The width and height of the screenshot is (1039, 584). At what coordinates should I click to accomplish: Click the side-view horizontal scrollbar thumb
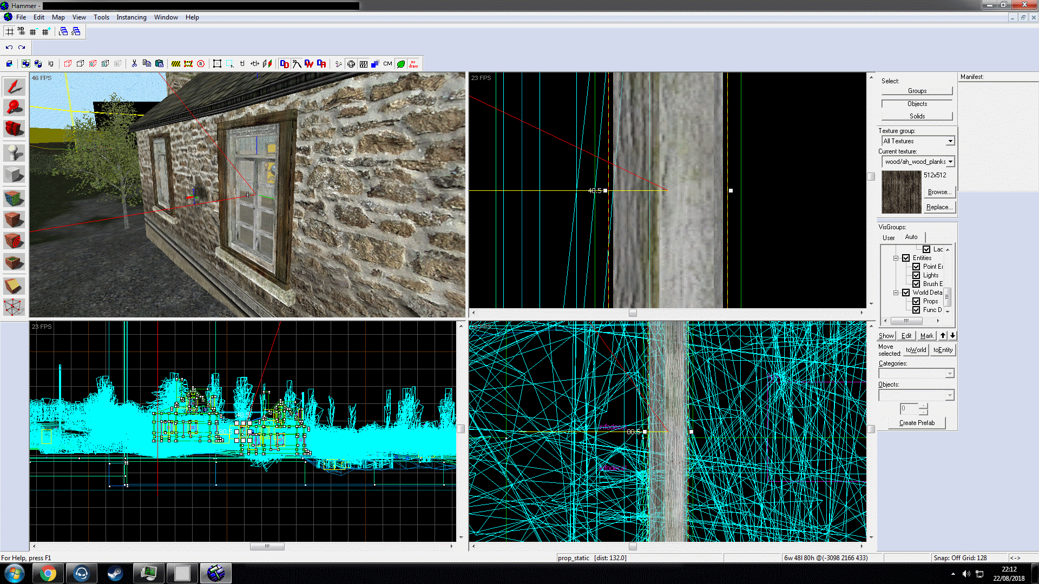point(267,547)
